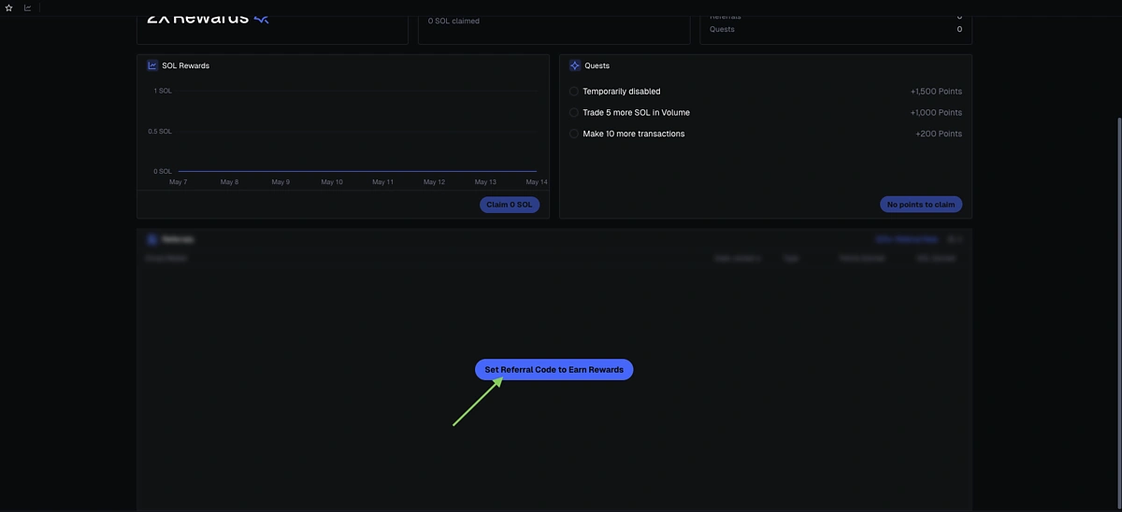Click the 0.5 SOL axis label
This screenshot has height=512, width=1122.
(160, 131)
